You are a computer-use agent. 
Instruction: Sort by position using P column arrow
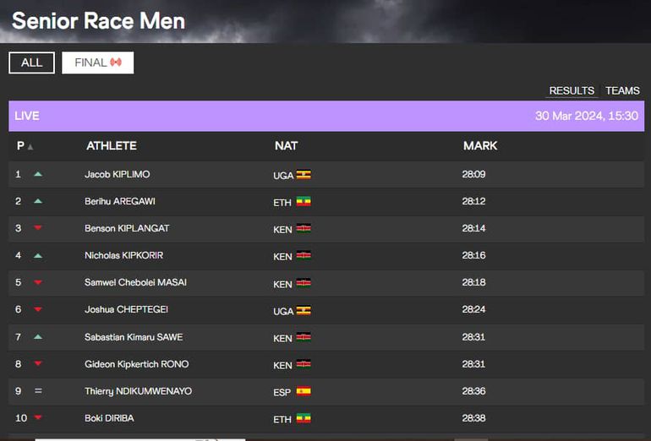click(30, 147)
